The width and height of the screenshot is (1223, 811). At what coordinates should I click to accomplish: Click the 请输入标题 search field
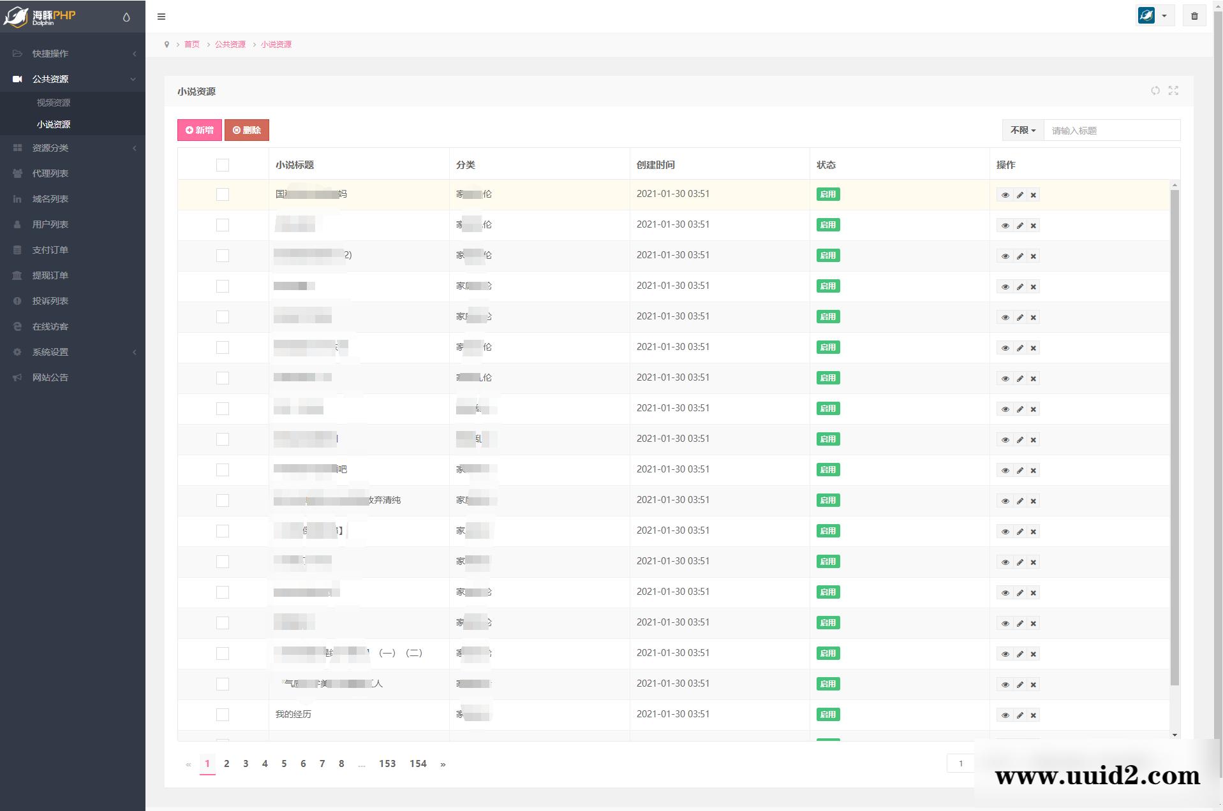[1111, 131]
